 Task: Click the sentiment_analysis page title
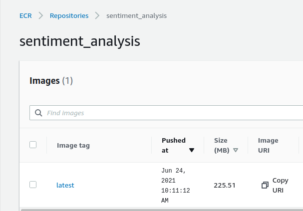tap(79, 41)
